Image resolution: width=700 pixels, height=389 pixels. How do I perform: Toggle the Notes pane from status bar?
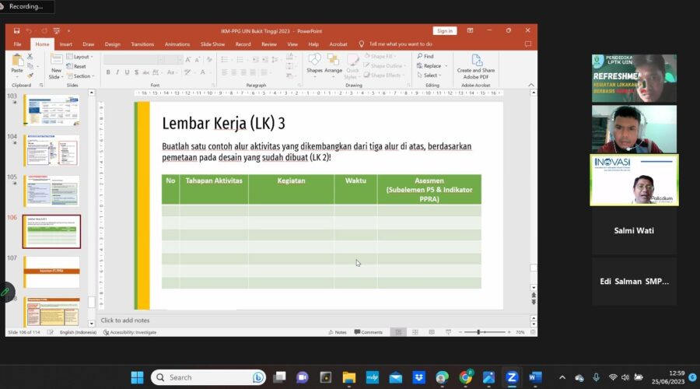(338, 332)
